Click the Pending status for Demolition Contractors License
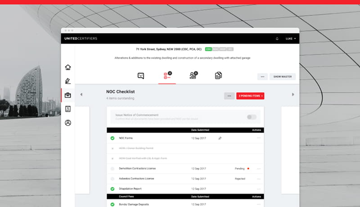This screenshot has width=360, height=207. pos(240,169)
